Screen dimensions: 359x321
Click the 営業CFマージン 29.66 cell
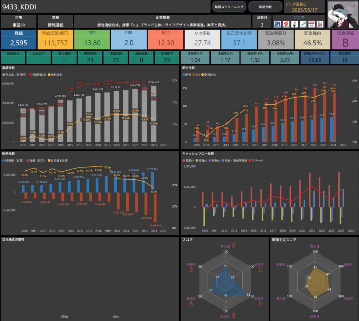tap(314, 57)
